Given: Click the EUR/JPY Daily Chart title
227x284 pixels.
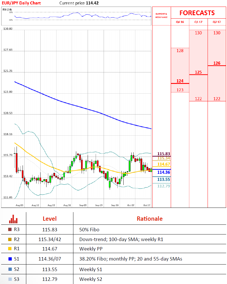Looking at the screenshot, I should 22,3.
